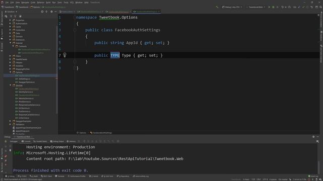Click the Git master branch indicator

(x=283, y=179)
